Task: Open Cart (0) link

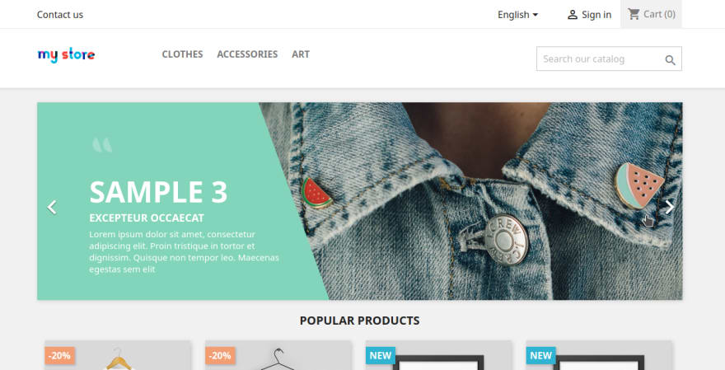Action: 659,14
